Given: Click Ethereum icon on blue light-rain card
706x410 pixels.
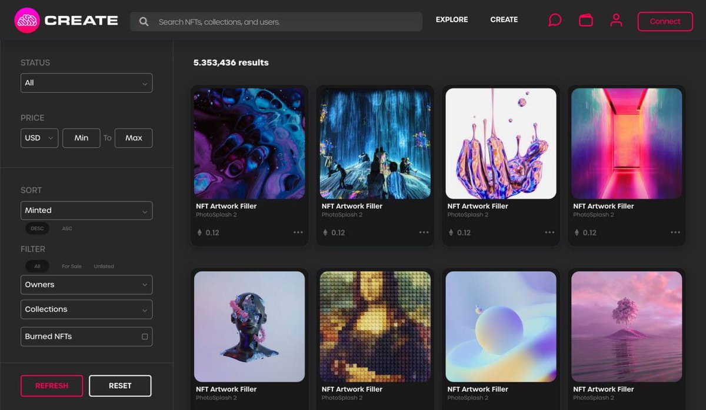Looking at the screenshot, I should tap(325, 232).
